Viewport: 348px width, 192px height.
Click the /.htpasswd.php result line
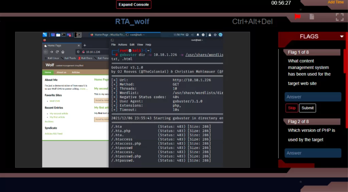161,156
